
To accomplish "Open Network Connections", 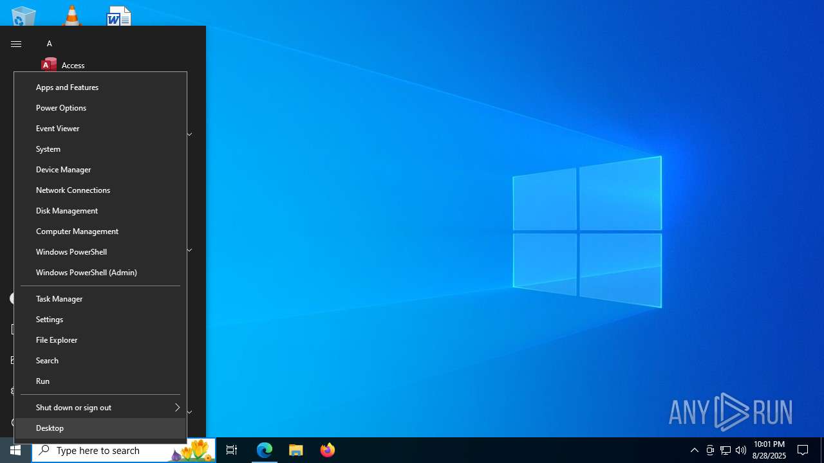I will pos(100,190).
